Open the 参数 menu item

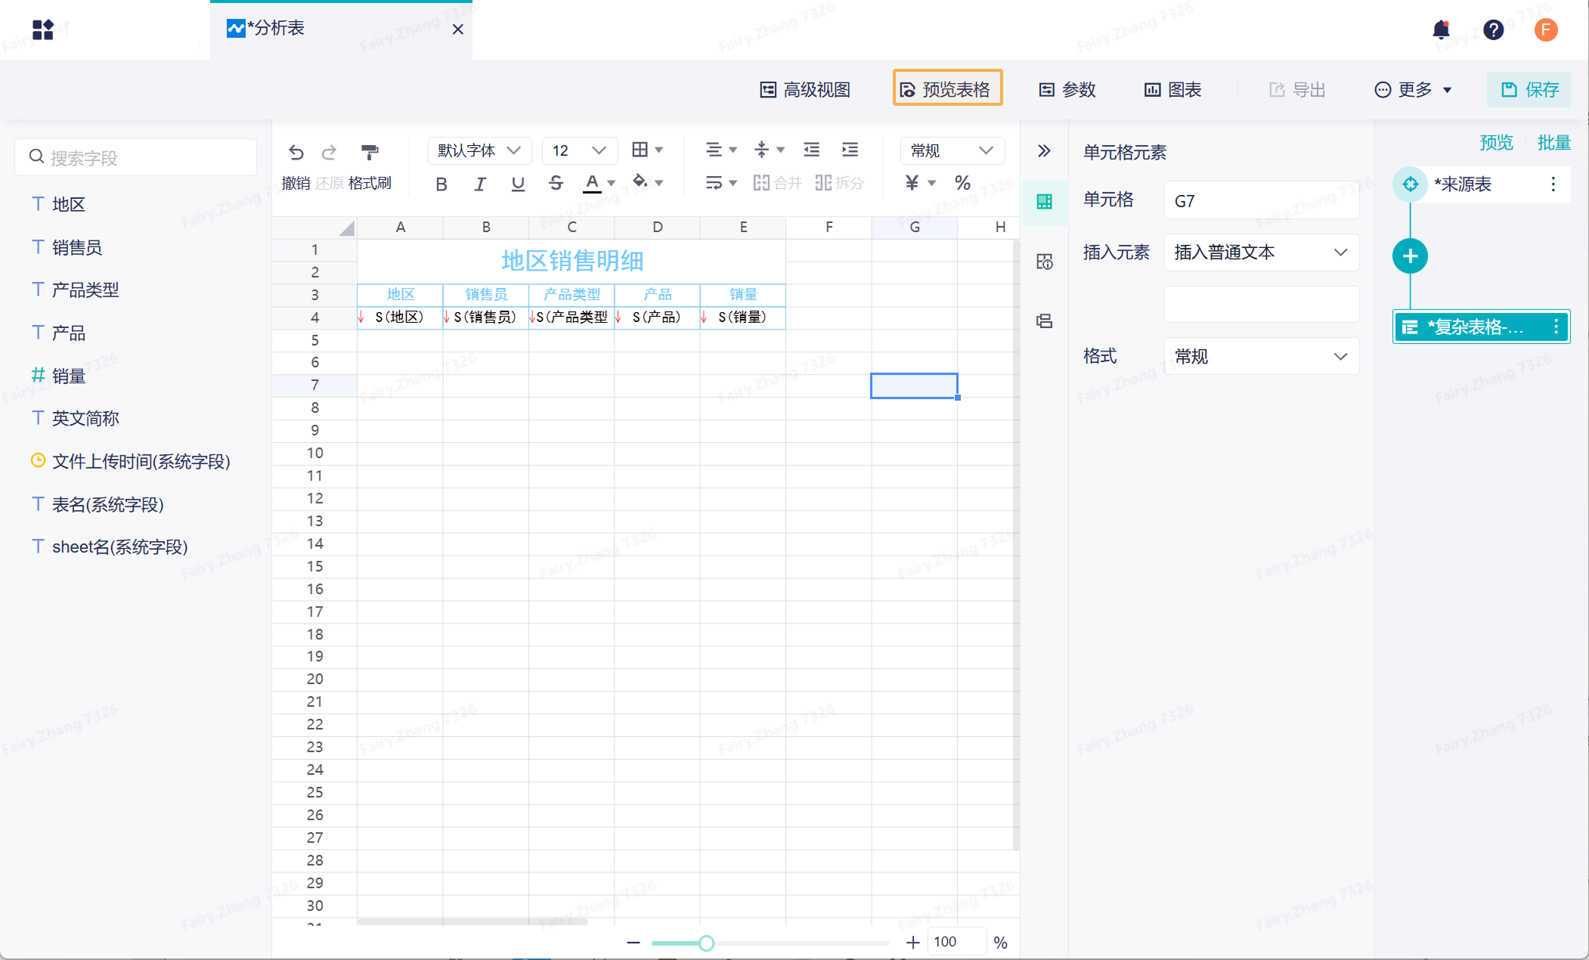(1067, 90)
